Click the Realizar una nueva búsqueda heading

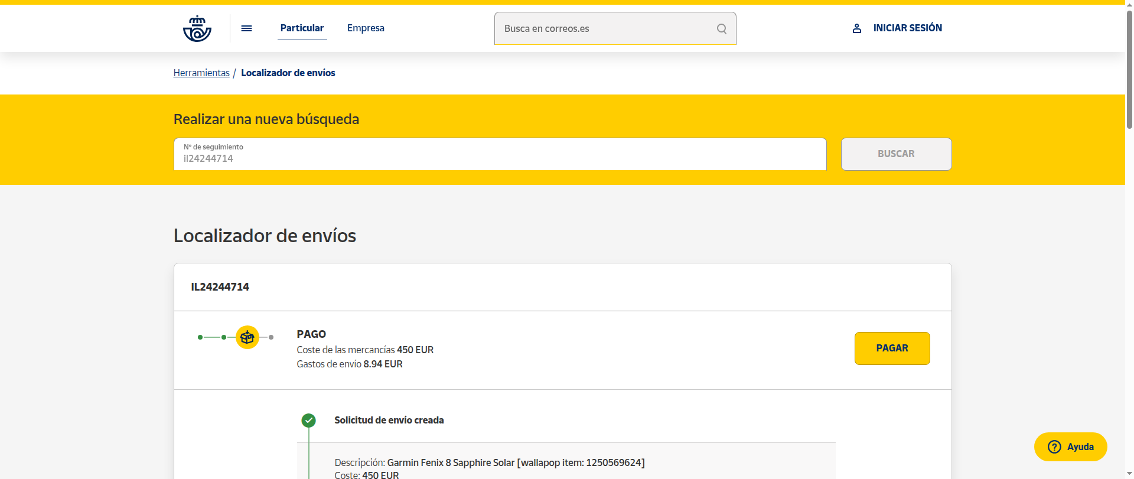pos(266,119)
